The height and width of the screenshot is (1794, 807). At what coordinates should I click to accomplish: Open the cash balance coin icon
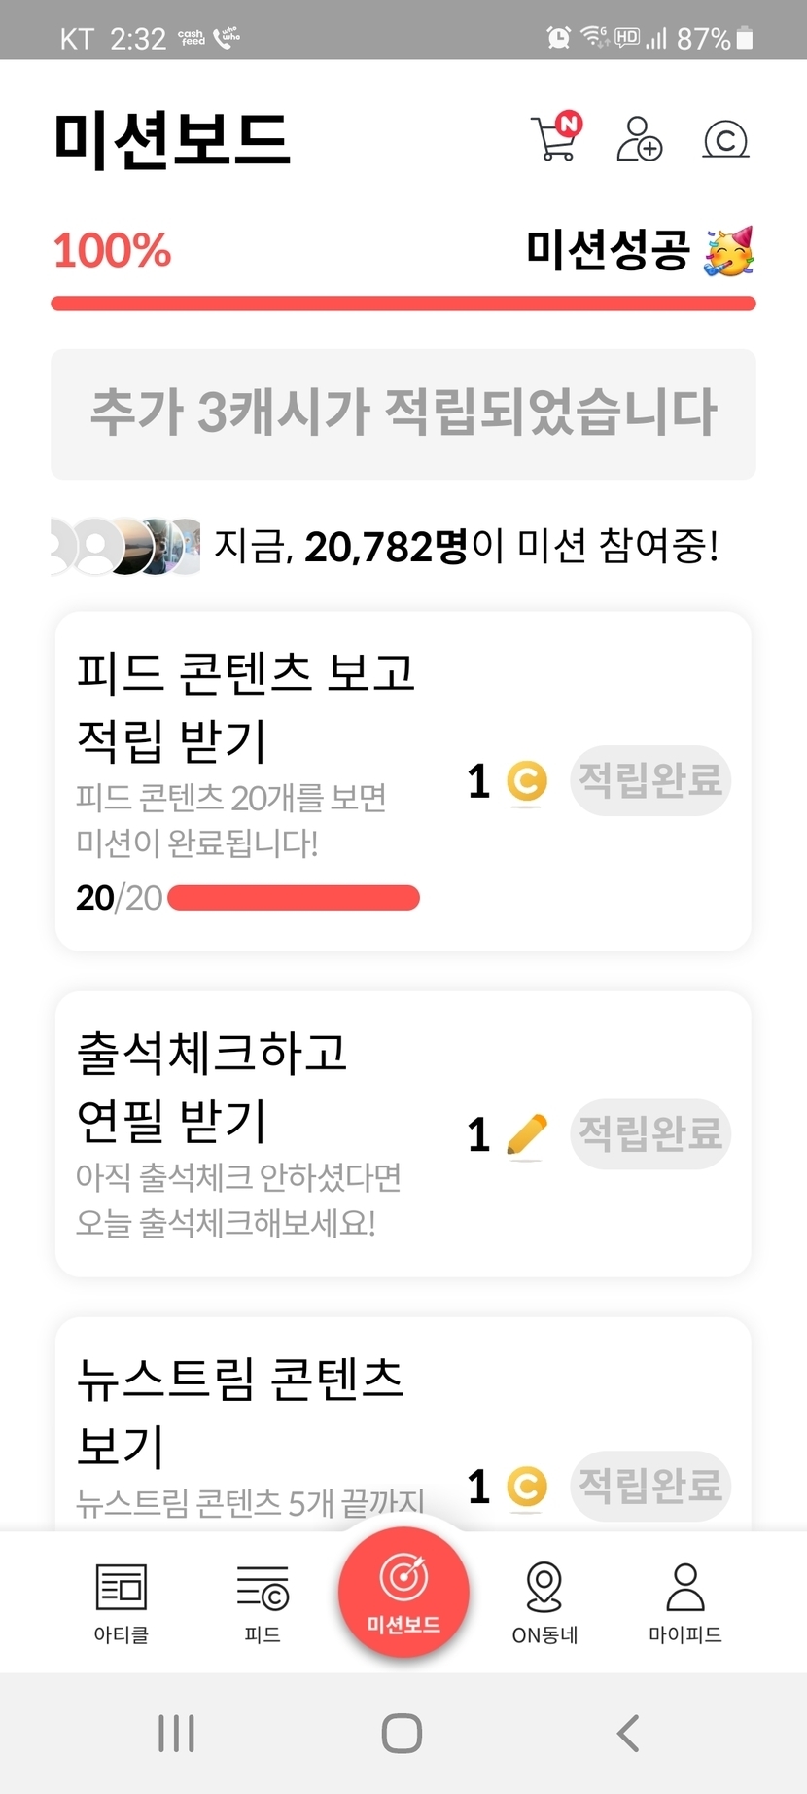coord(725,139)
